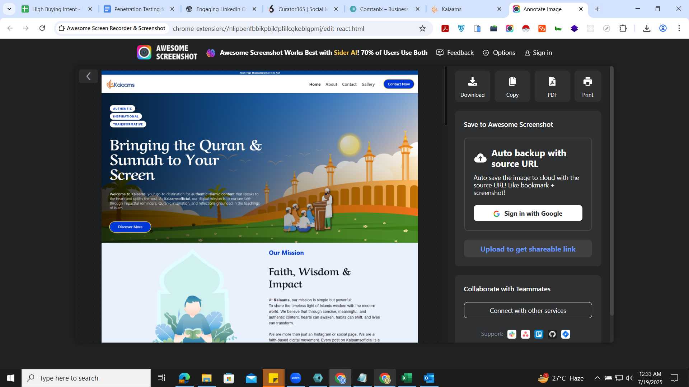The width and height of the screenshot is (689, 387).
Task: Click the Windows search box
Action: click(86, 378)
